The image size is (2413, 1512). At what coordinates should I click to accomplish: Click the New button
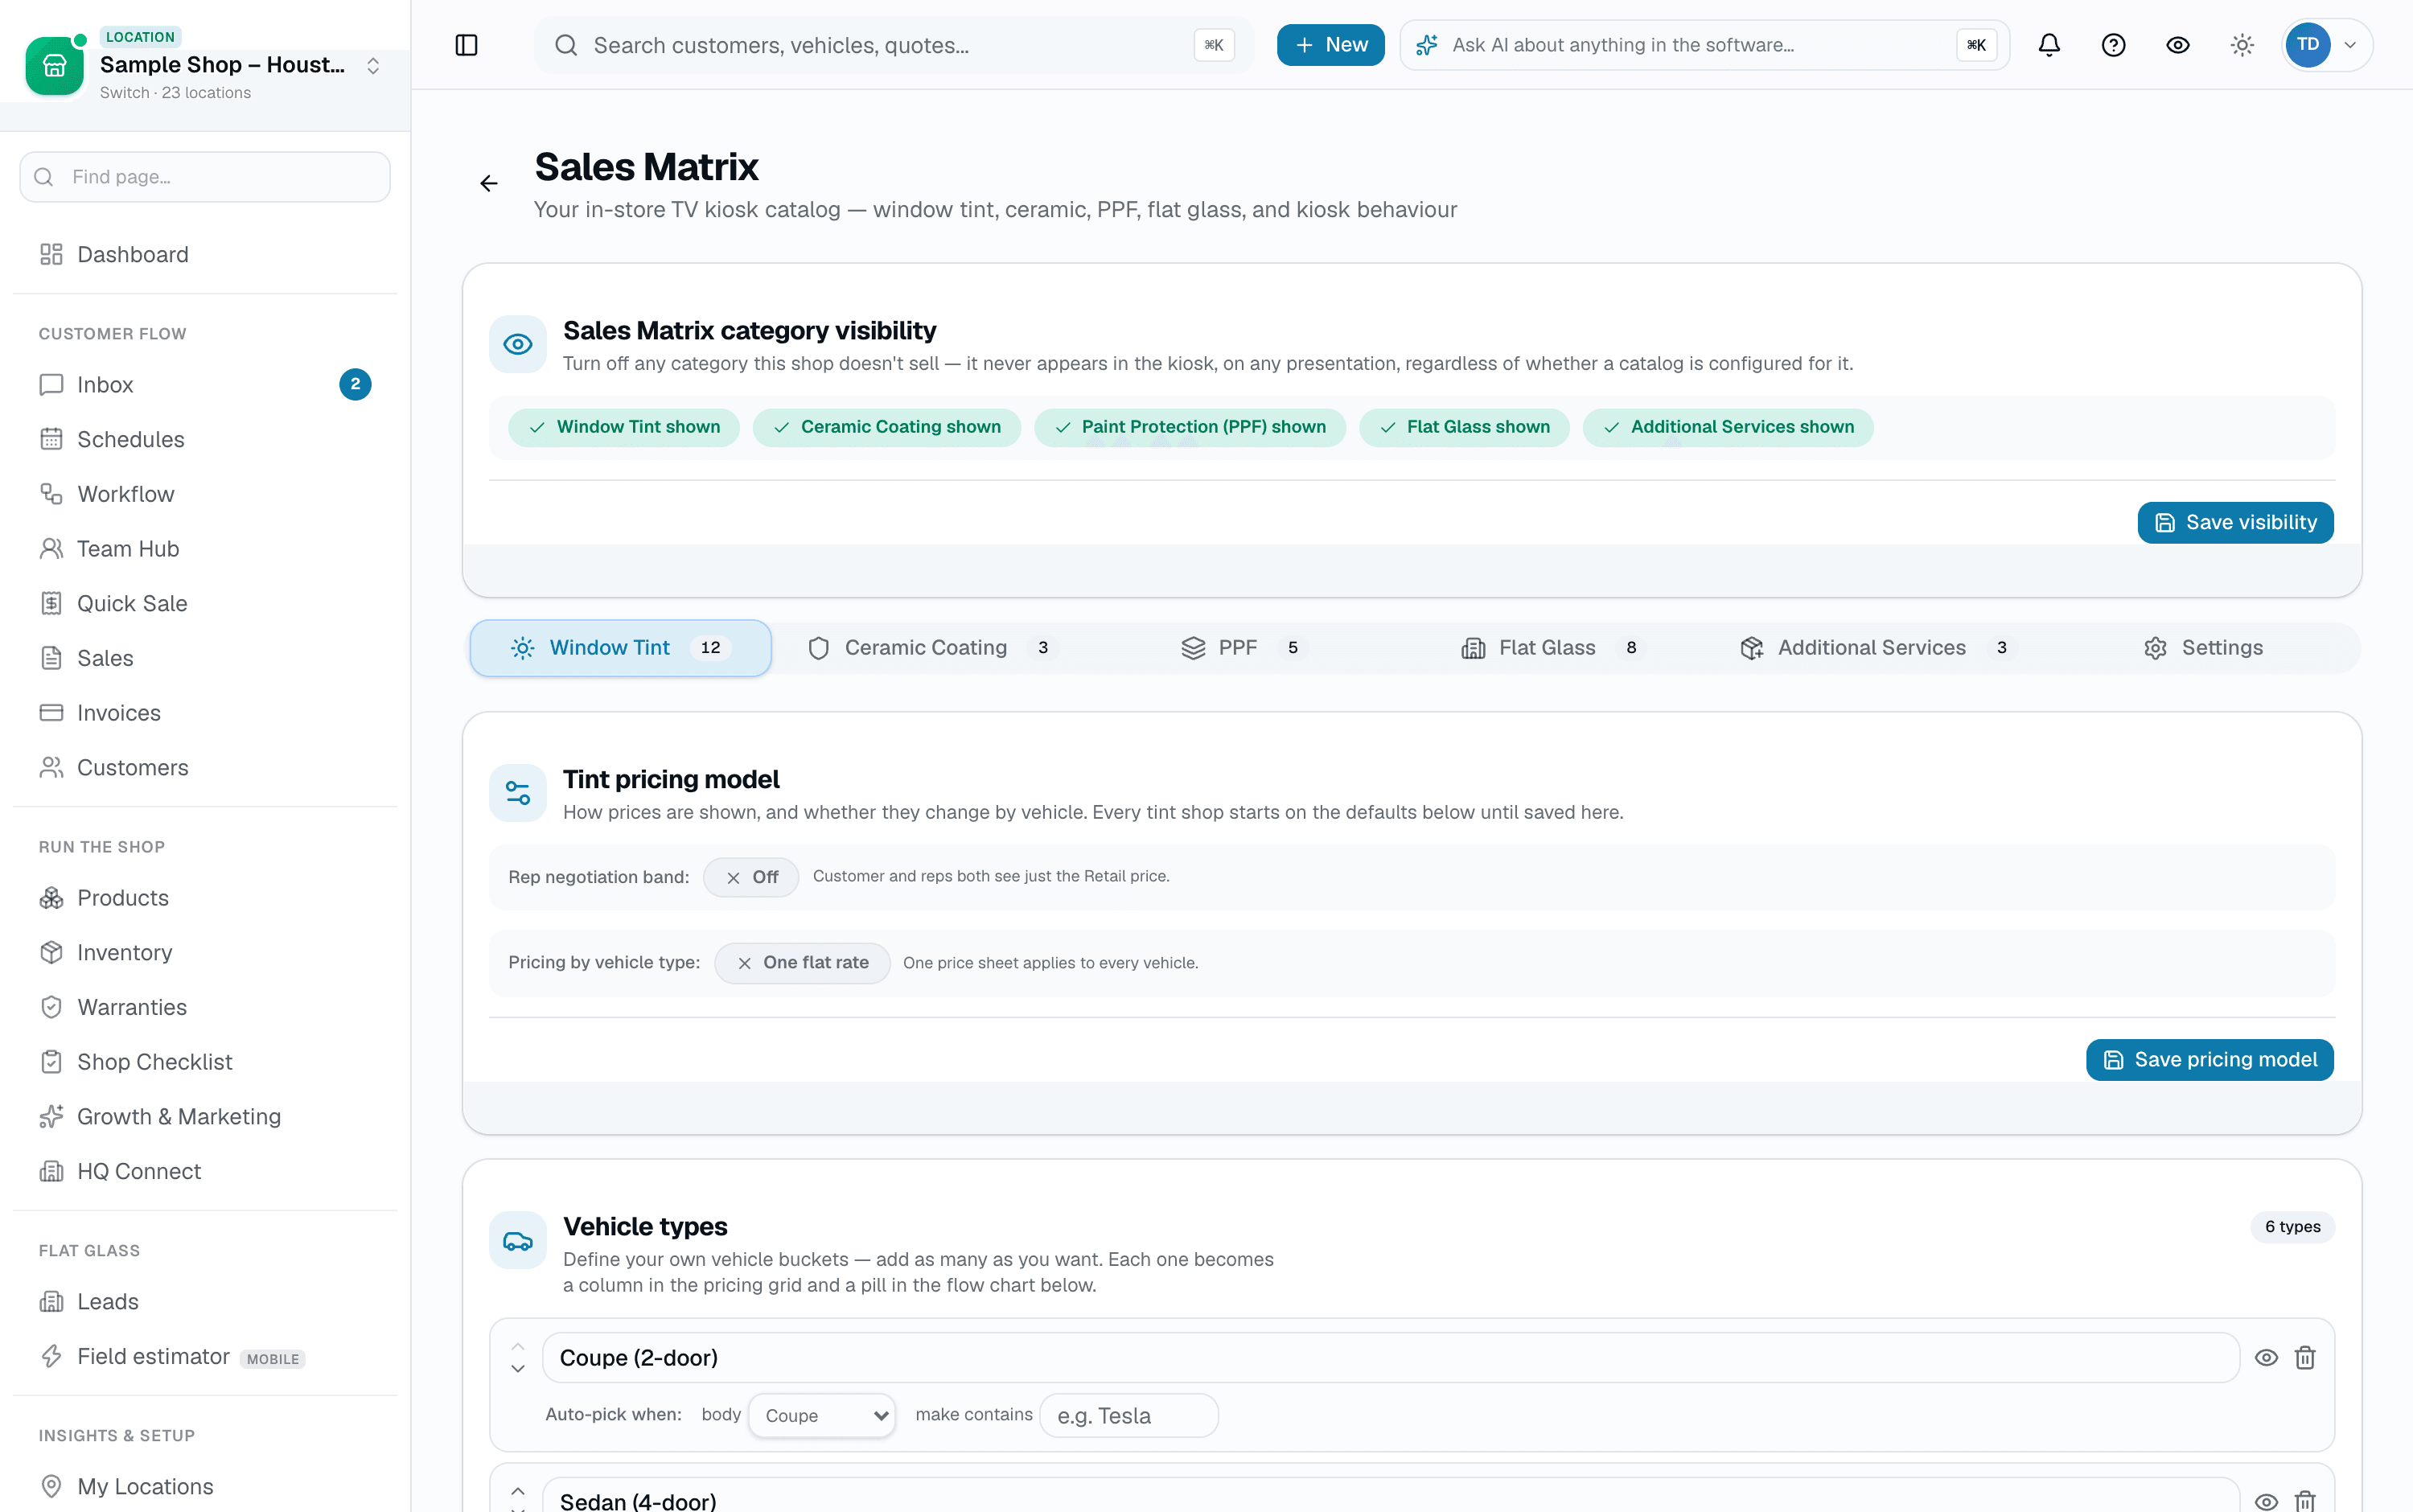1330,45
